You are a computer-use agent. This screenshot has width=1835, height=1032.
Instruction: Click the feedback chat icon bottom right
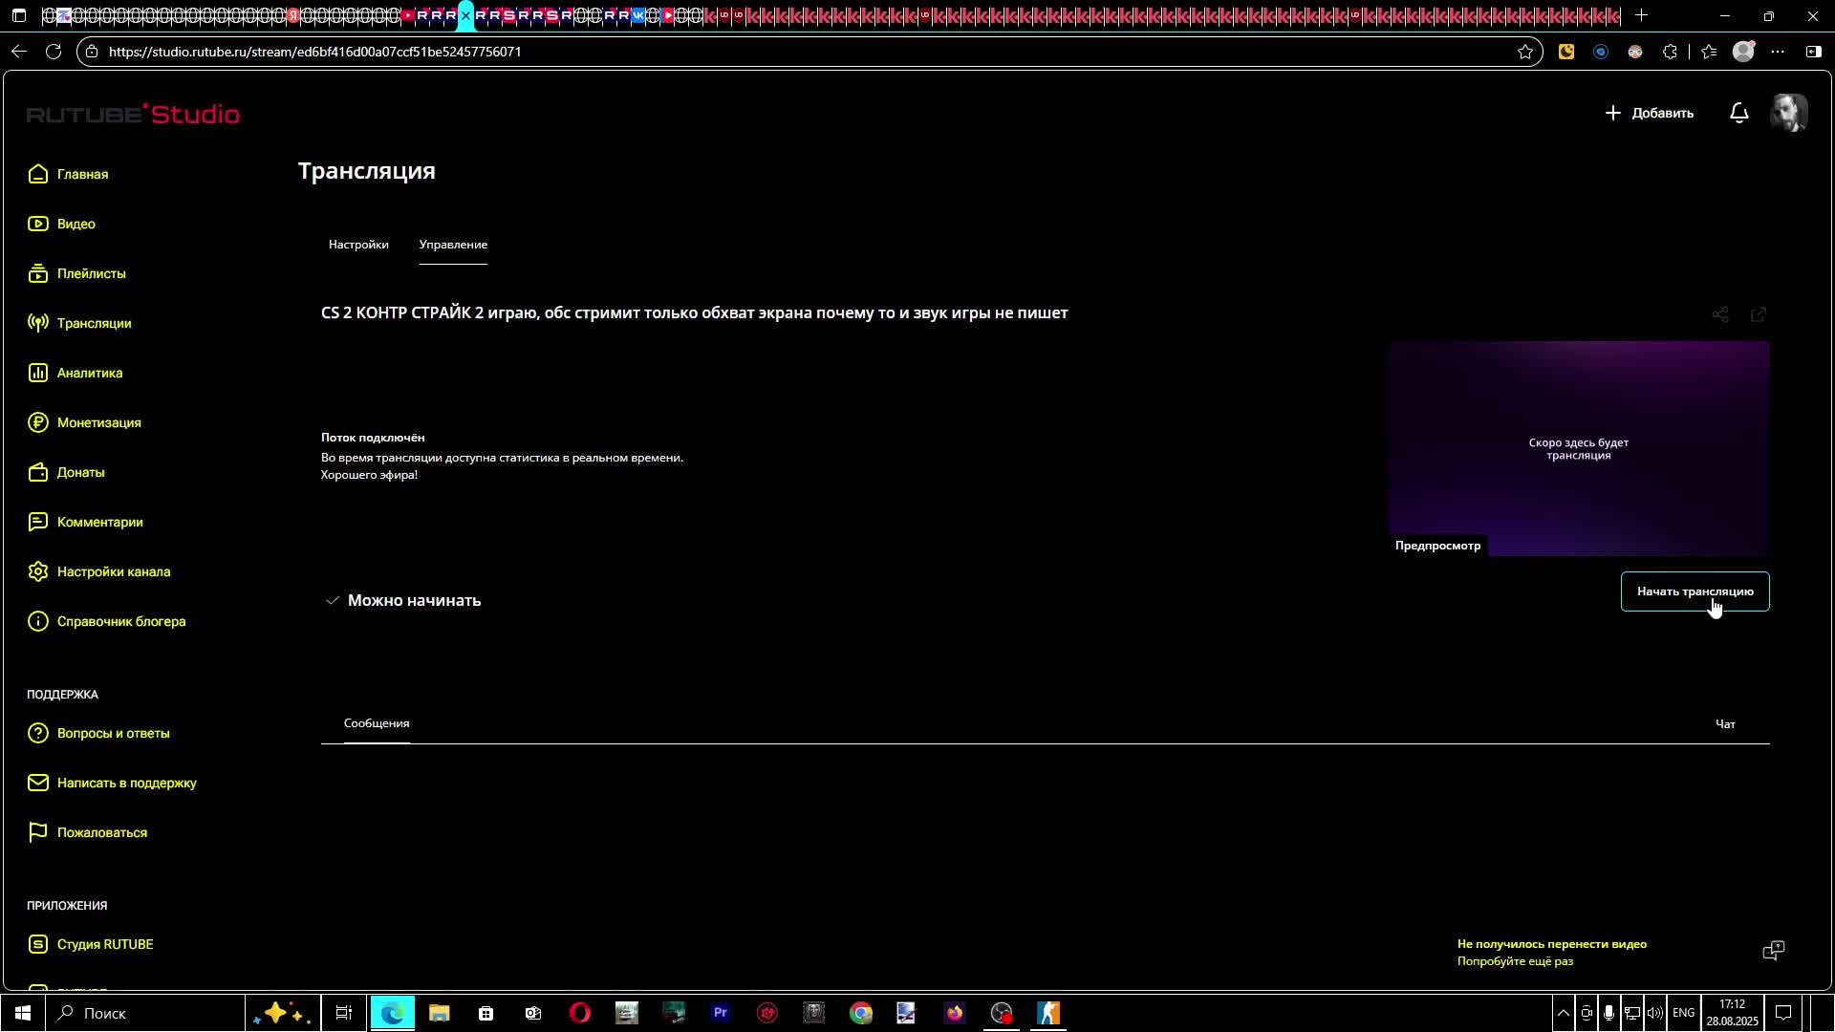[1773, 950]
